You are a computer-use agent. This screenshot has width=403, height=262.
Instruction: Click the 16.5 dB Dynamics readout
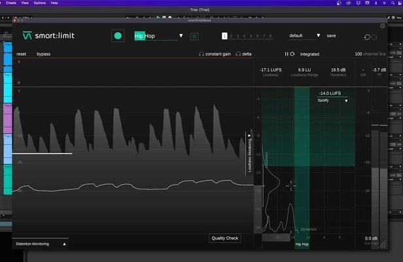click(338, 70)
